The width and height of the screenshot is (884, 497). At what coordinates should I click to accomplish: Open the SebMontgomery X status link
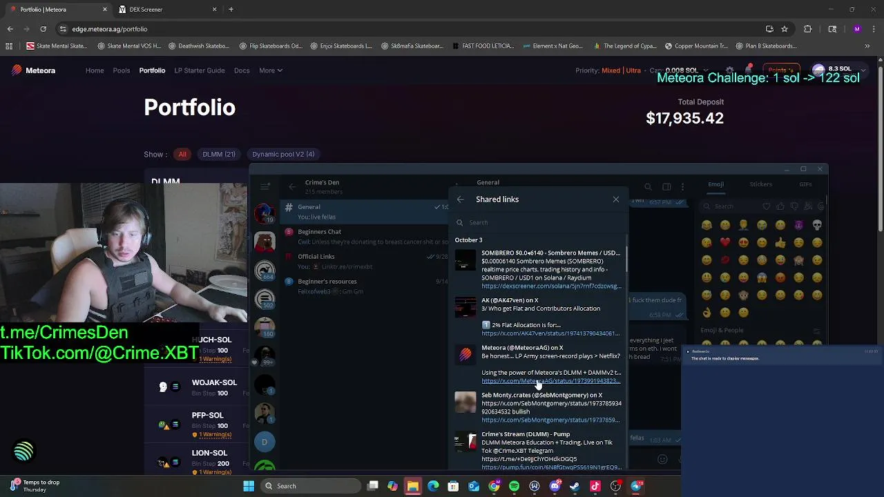click(550, 420)
